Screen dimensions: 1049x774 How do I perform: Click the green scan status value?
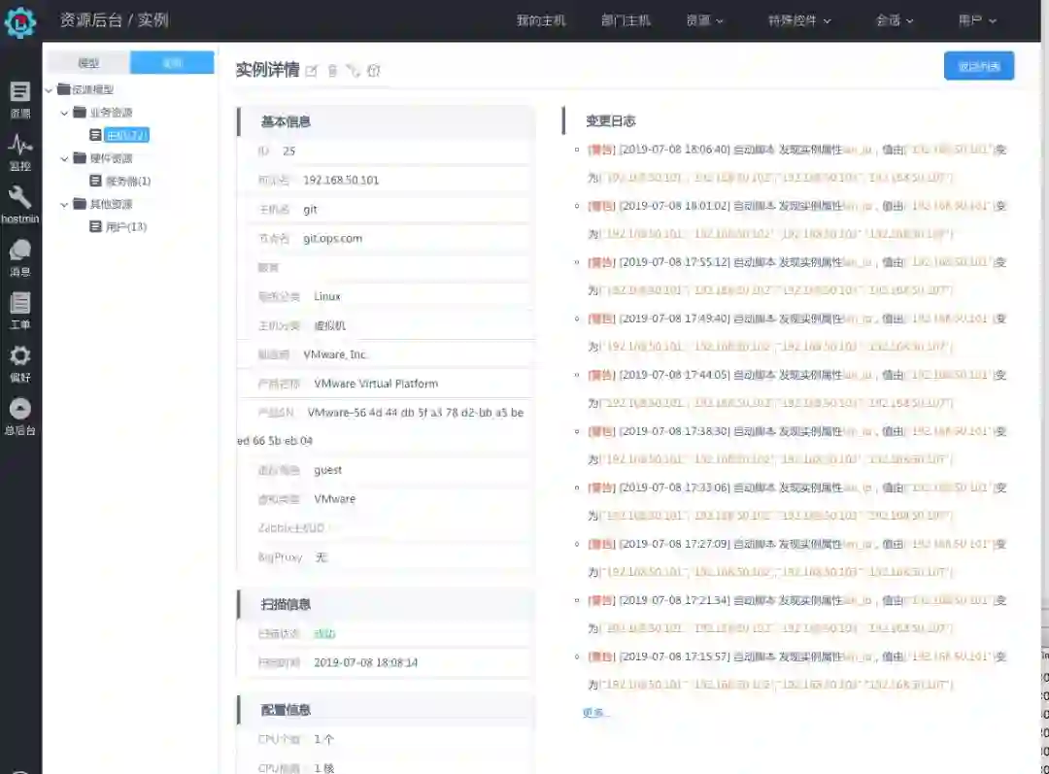(x=324, y=633)
